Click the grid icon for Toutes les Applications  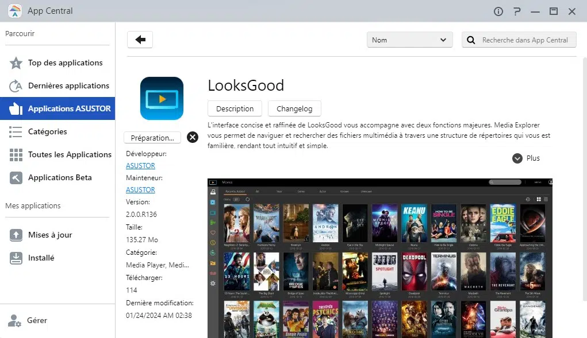pos(16,154)
